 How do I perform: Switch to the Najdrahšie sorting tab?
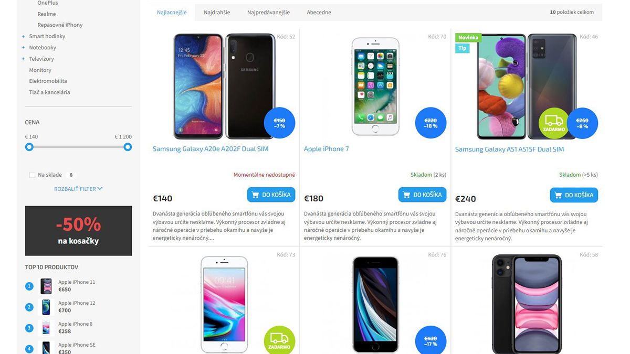pos(217,12)
